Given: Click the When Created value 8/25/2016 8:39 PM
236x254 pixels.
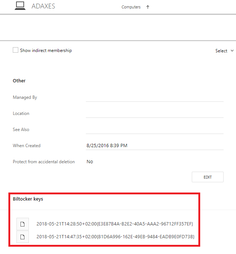Looking at the screenshot, I should [x=107, y=145].
